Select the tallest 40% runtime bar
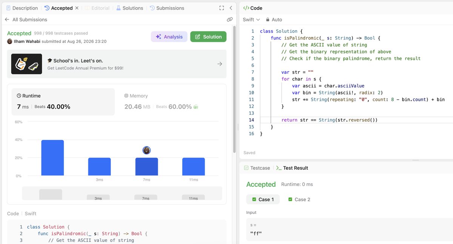The height and width of the screenshot is (244, 453). pos(52,158)
